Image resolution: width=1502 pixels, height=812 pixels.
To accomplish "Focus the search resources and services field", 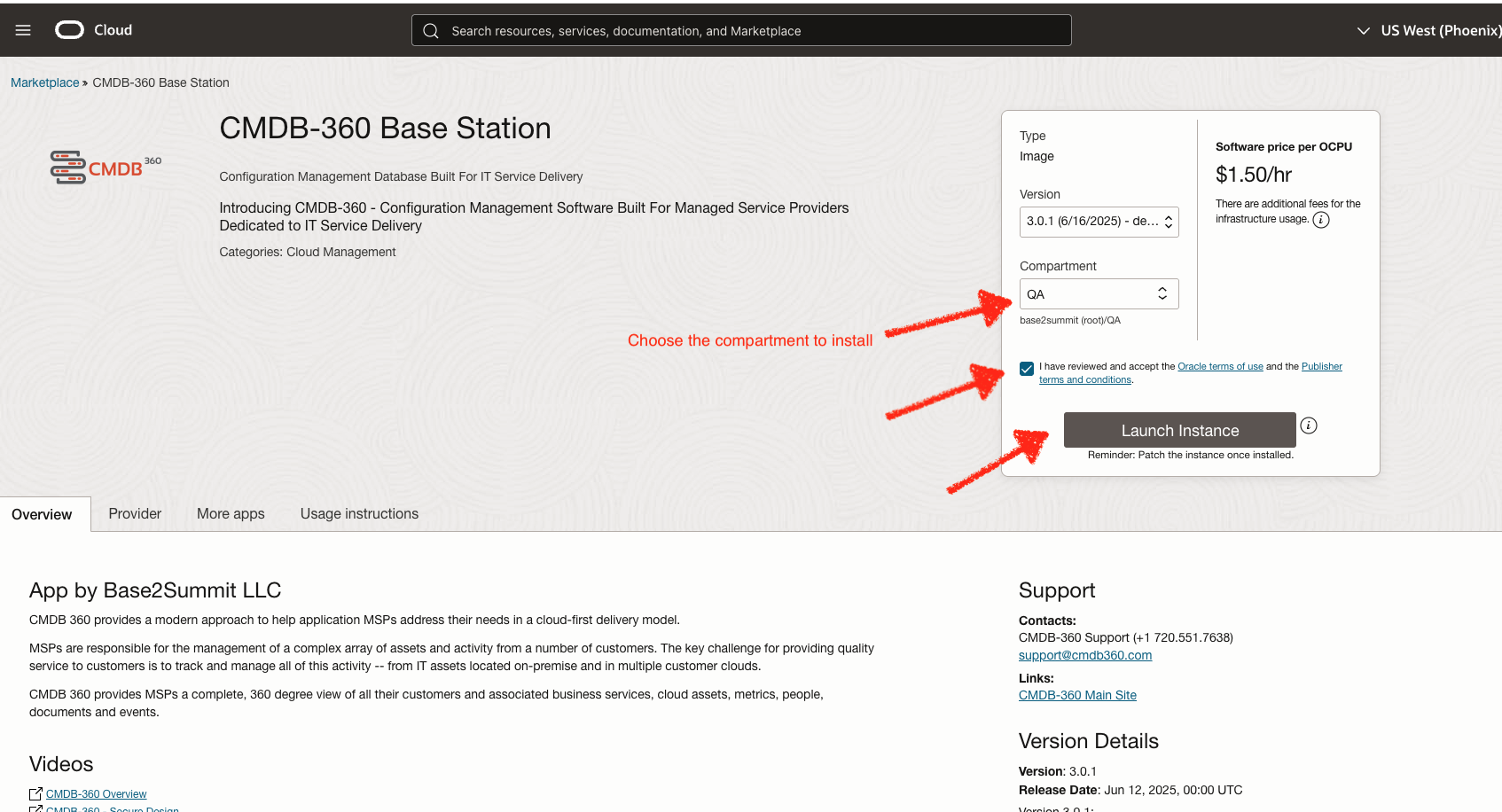I will (x=741, y=30).
